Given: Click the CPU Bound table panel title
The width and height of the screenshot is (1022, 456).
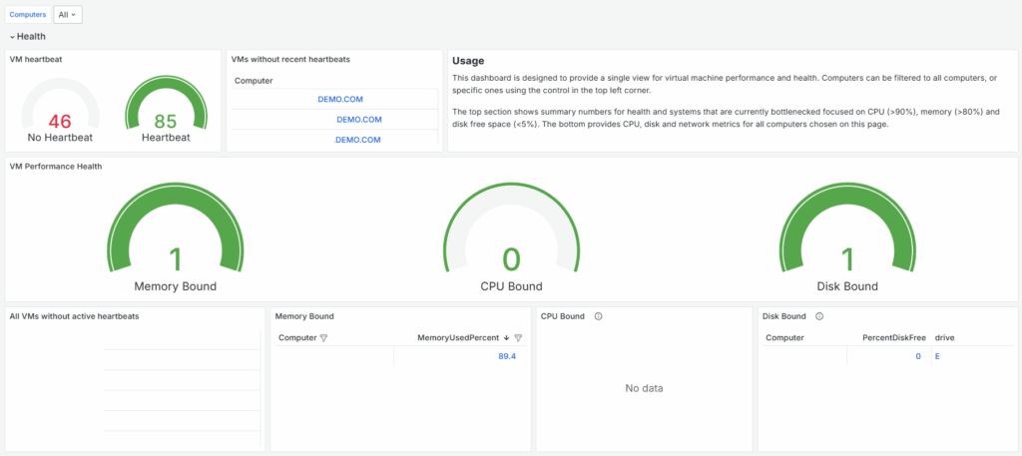Looking at the screenshot, I should point(563,316).
